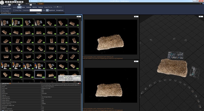Click the 3D view label badge
204x111 pixels.
[201, 17]
